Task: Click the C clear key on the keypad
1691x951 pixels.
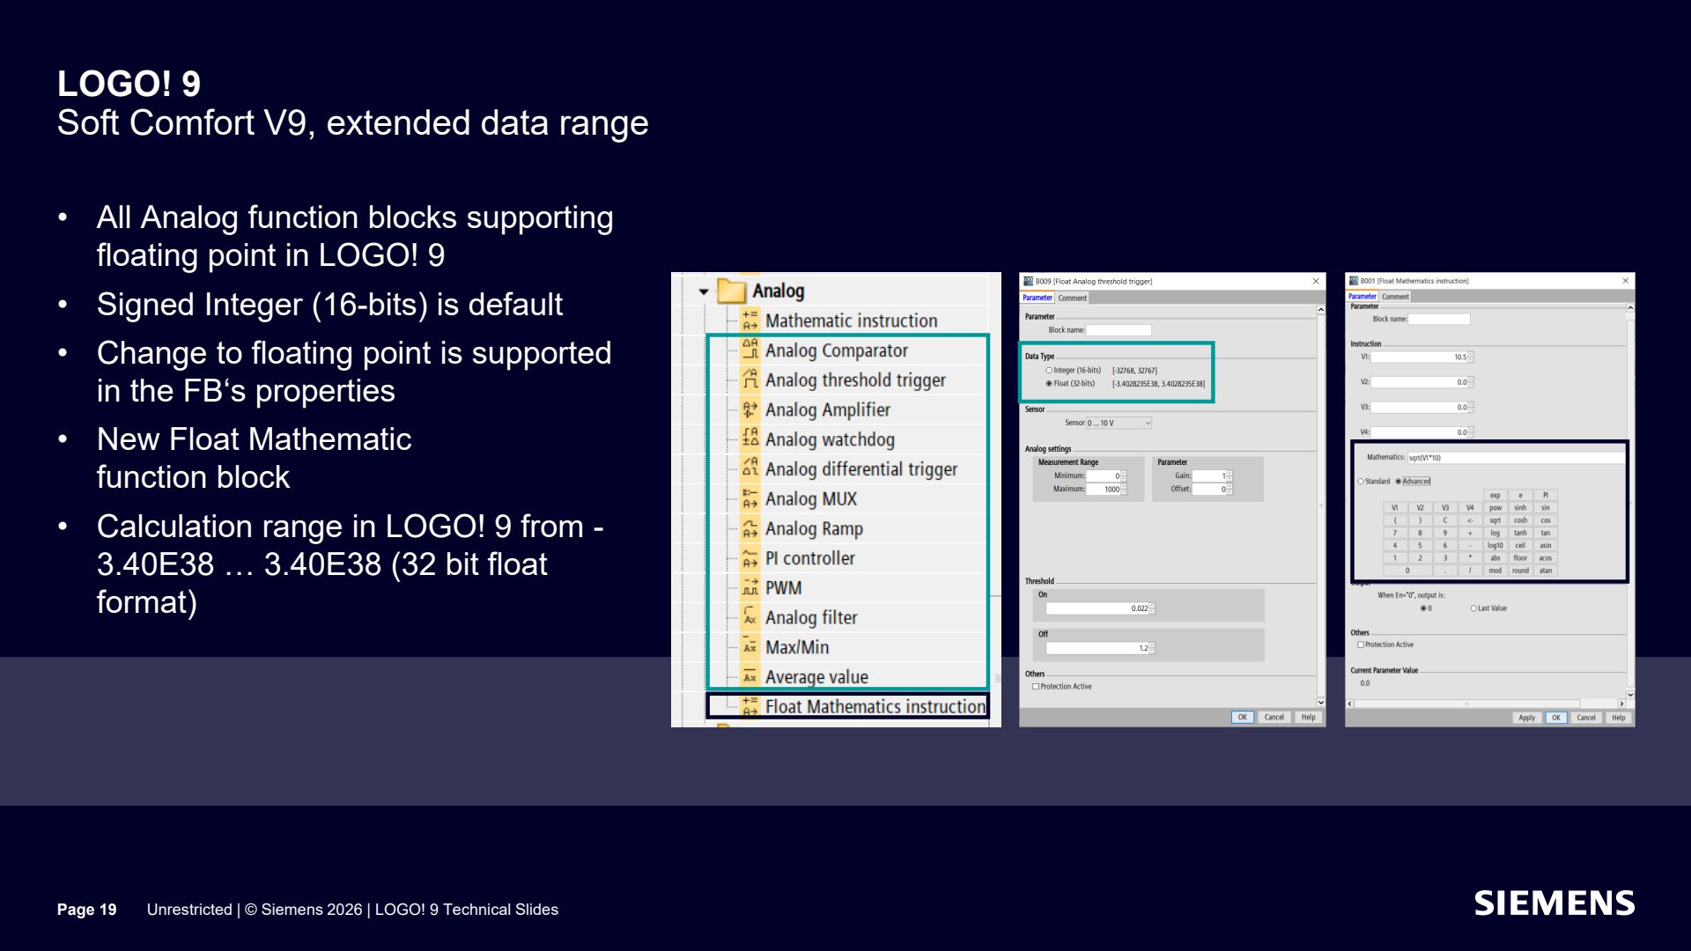Action: pyautogui.click(x=1445, y=520)
